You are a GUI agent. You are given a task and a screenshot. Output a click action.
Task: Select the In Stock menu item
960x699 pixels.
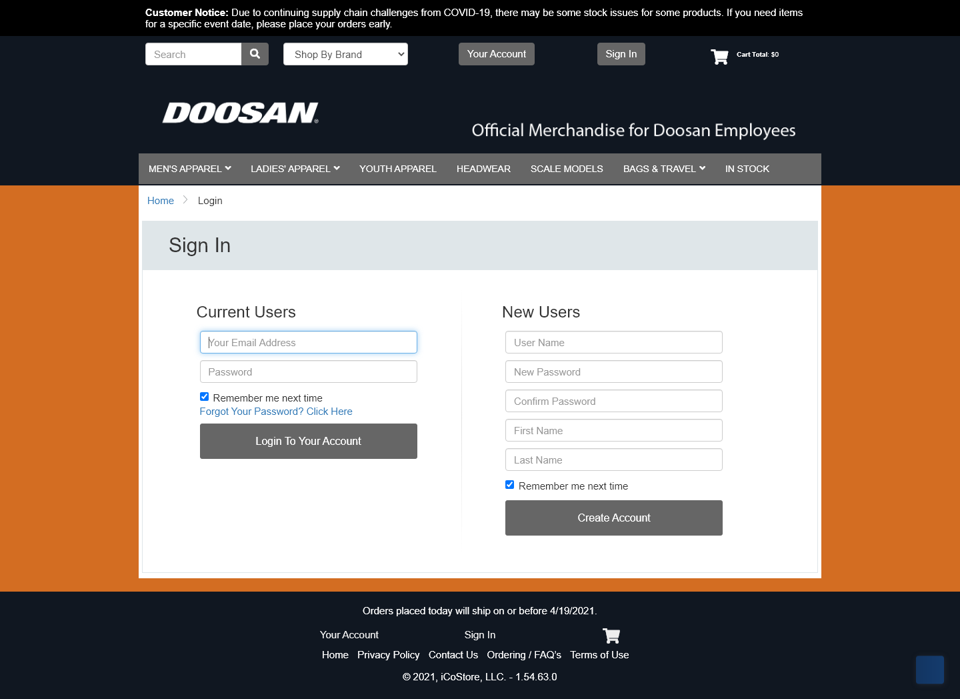(x=747, y=169)
